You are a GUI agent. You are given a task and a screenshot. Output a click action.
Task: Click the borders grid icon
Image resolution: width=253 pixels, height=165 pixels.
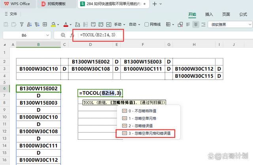(x=168, y=24)
